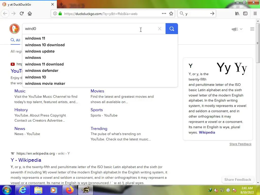Clear the DuckDuckGo search text
This screenshot has height=195, width=260.
(159, 29)
